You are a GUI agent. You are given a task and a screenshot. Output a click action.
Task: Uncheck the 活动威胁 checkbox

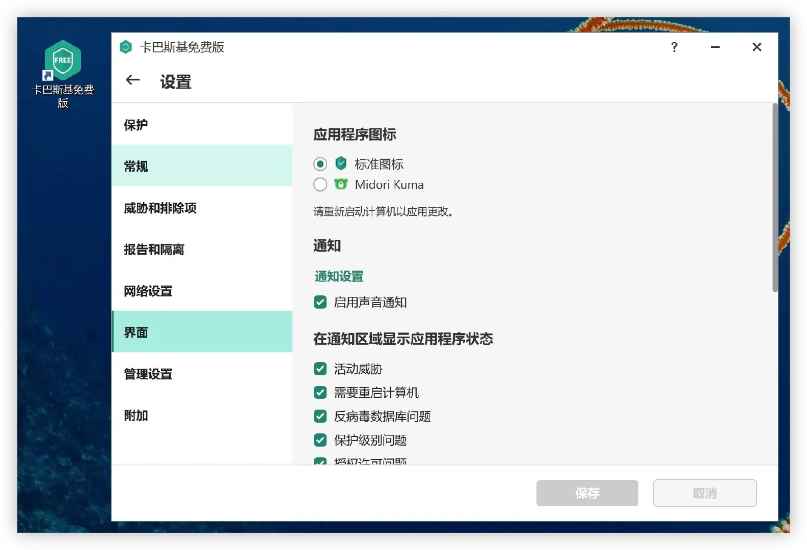coord(320,369)
